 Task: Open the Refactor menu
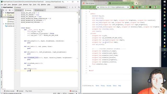pos(26,5)
